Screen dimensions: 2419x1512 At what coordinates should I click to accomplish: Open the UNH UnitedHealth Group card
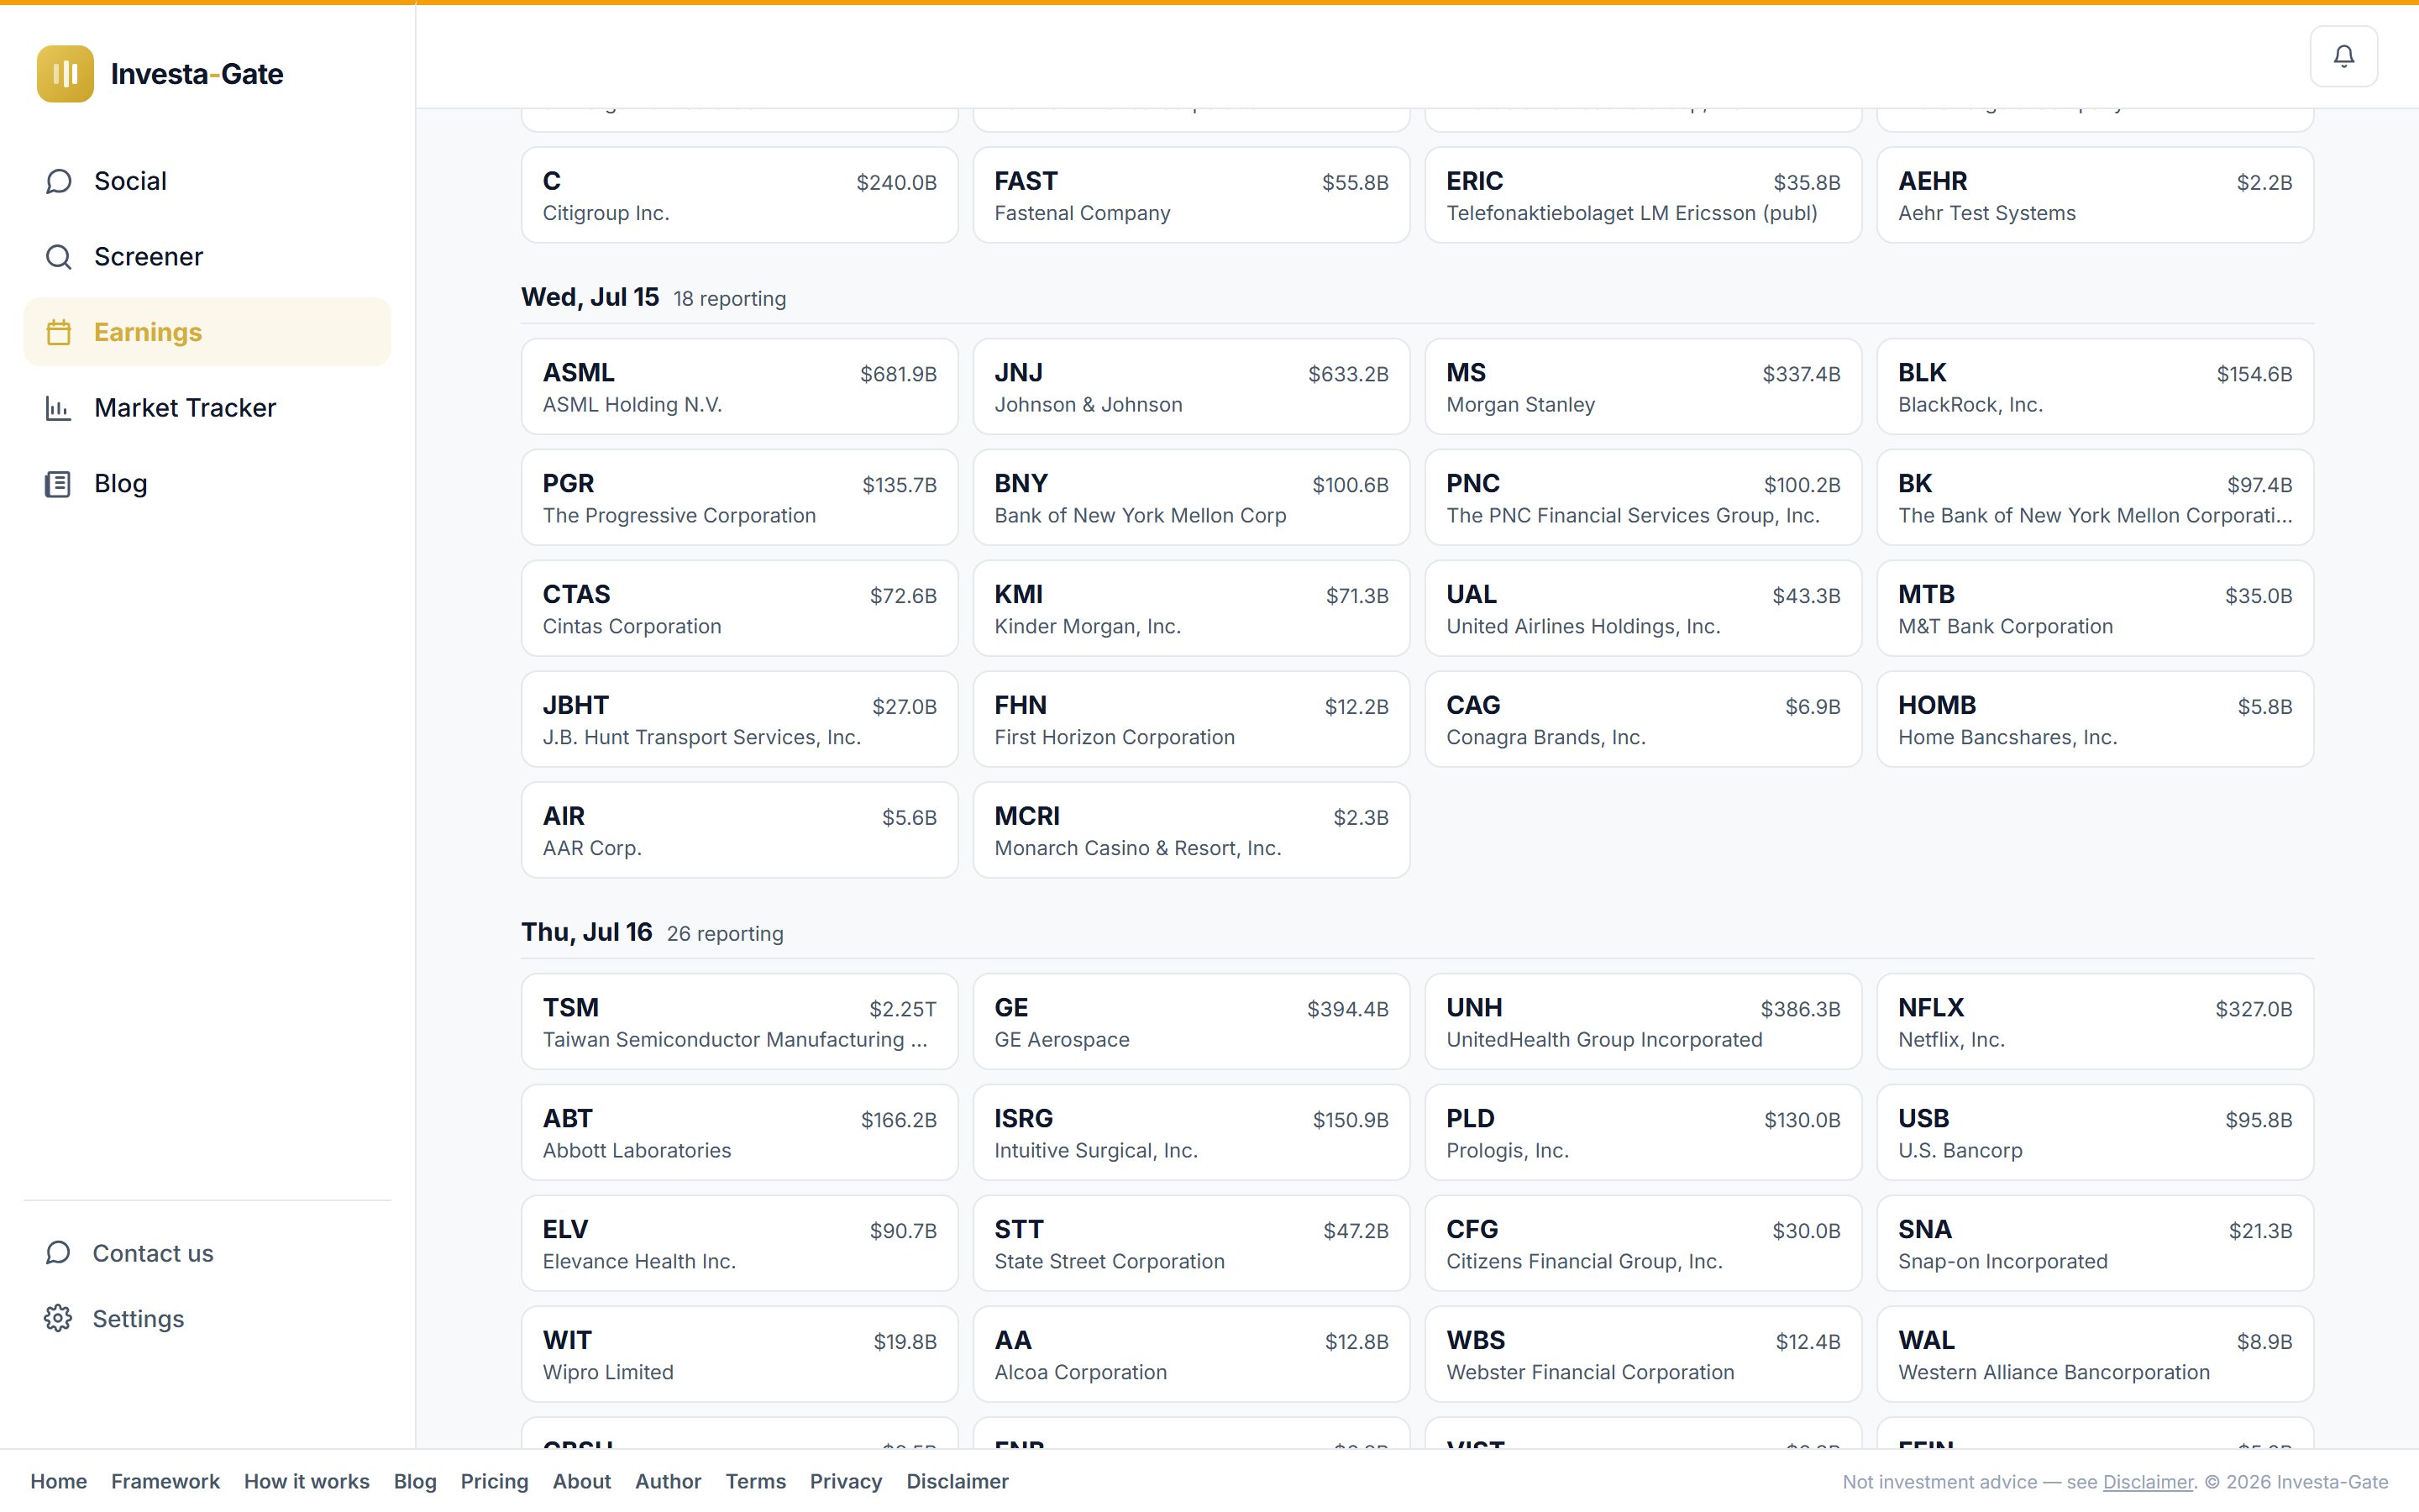[1643, 1021]
